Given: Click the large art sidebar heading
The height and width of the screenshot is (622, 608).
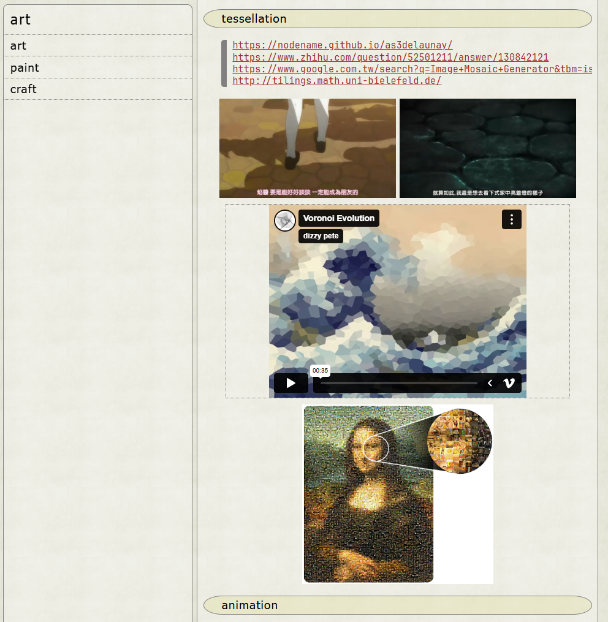Looking at the screenshot, I should coord(20,20).
